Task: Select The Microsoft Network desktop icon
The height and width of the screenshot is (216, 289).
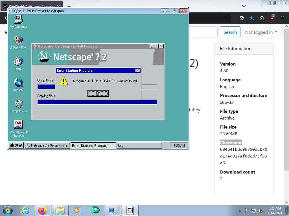Action: (18, 129)
